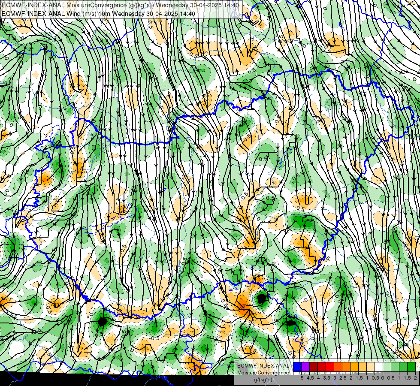Click the ECMWF-INDEX-ANAL label in the legend
Screen dimensions: 420x386
pyautogui.click(x=263, y=366)
